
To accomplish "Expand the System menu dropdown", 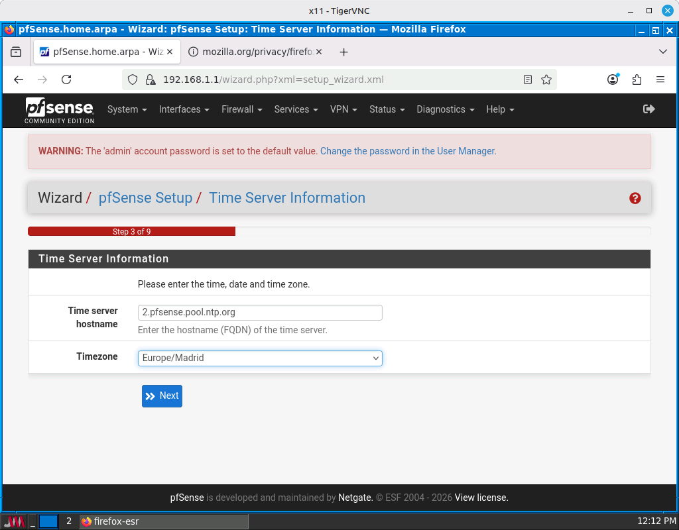I will click(127, 109).
